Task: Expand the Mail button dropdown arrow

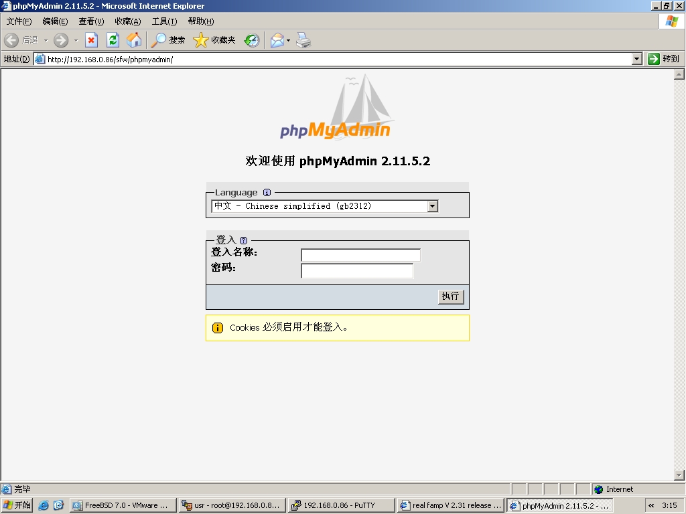Action: [288, 41]
